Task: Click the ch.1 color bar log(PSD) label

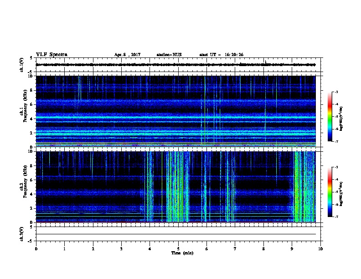Action: click(x=341, y=119)
